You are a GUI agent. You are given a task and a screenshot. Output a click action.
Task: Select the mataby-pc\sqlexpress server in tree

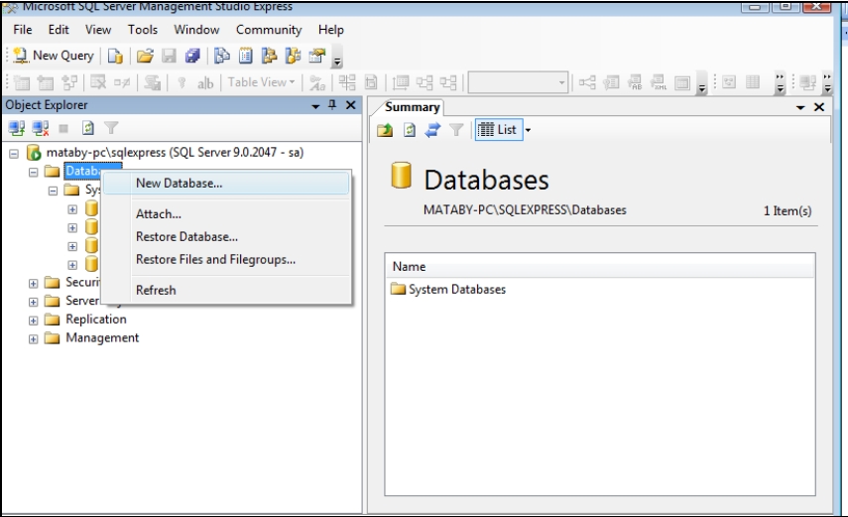tap(175, 153)
